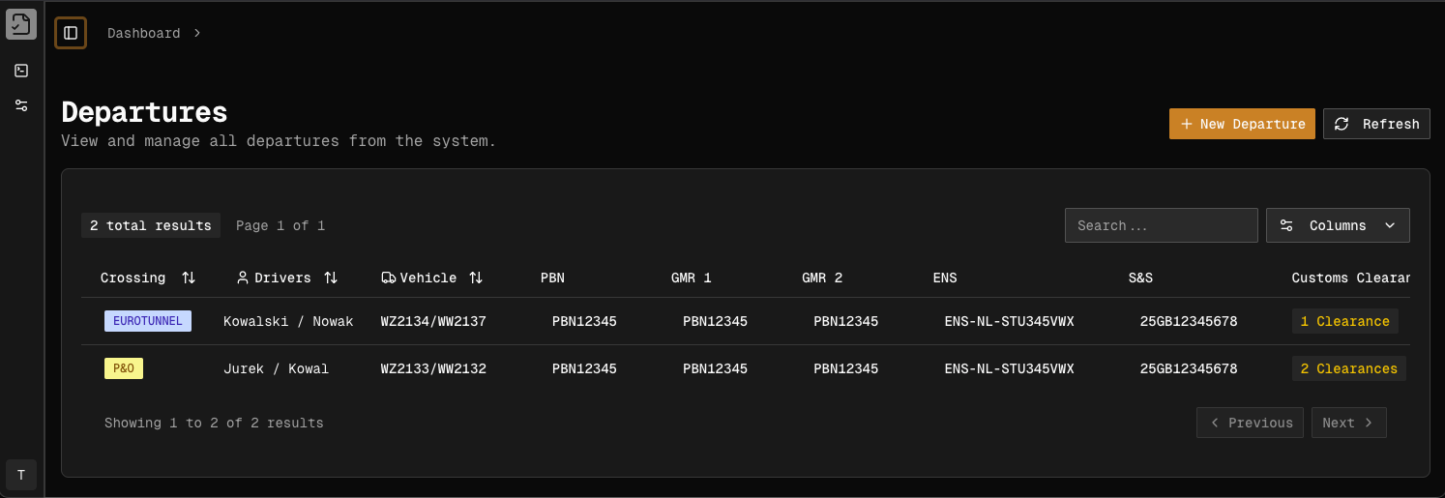Click the app logo icon in sidebar

pos(21,24)
